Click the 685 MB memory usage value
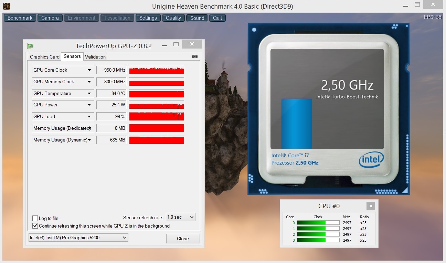This screenshot has width=446, height=263. 111,140
